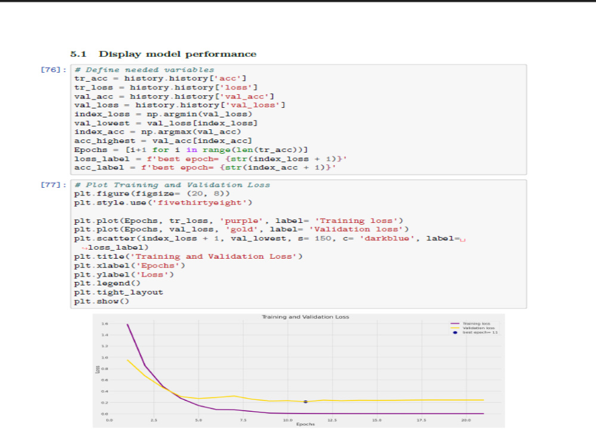596x447 pixels.
Task: Click the line tr_acc = history.history['acc']
Action: [x=160, y=78]
